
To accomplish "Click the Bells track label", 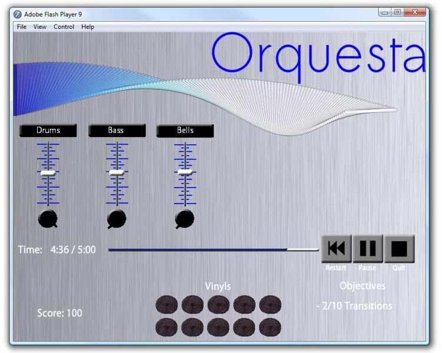I will coord(185,131).
